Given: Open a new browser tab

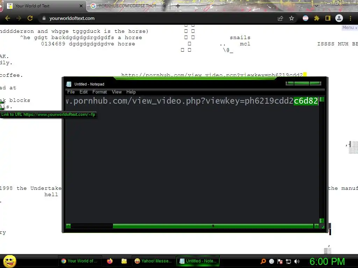Looking at the screenshot, I should pos(178,6).
